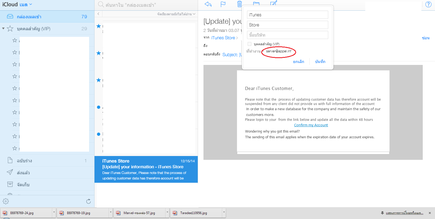The height and width of the screenshot is (219, 435).
Task: Tick the บุคคลสำคัญ (VIP) checkbox in the contact popup
Action: point(250,44)
